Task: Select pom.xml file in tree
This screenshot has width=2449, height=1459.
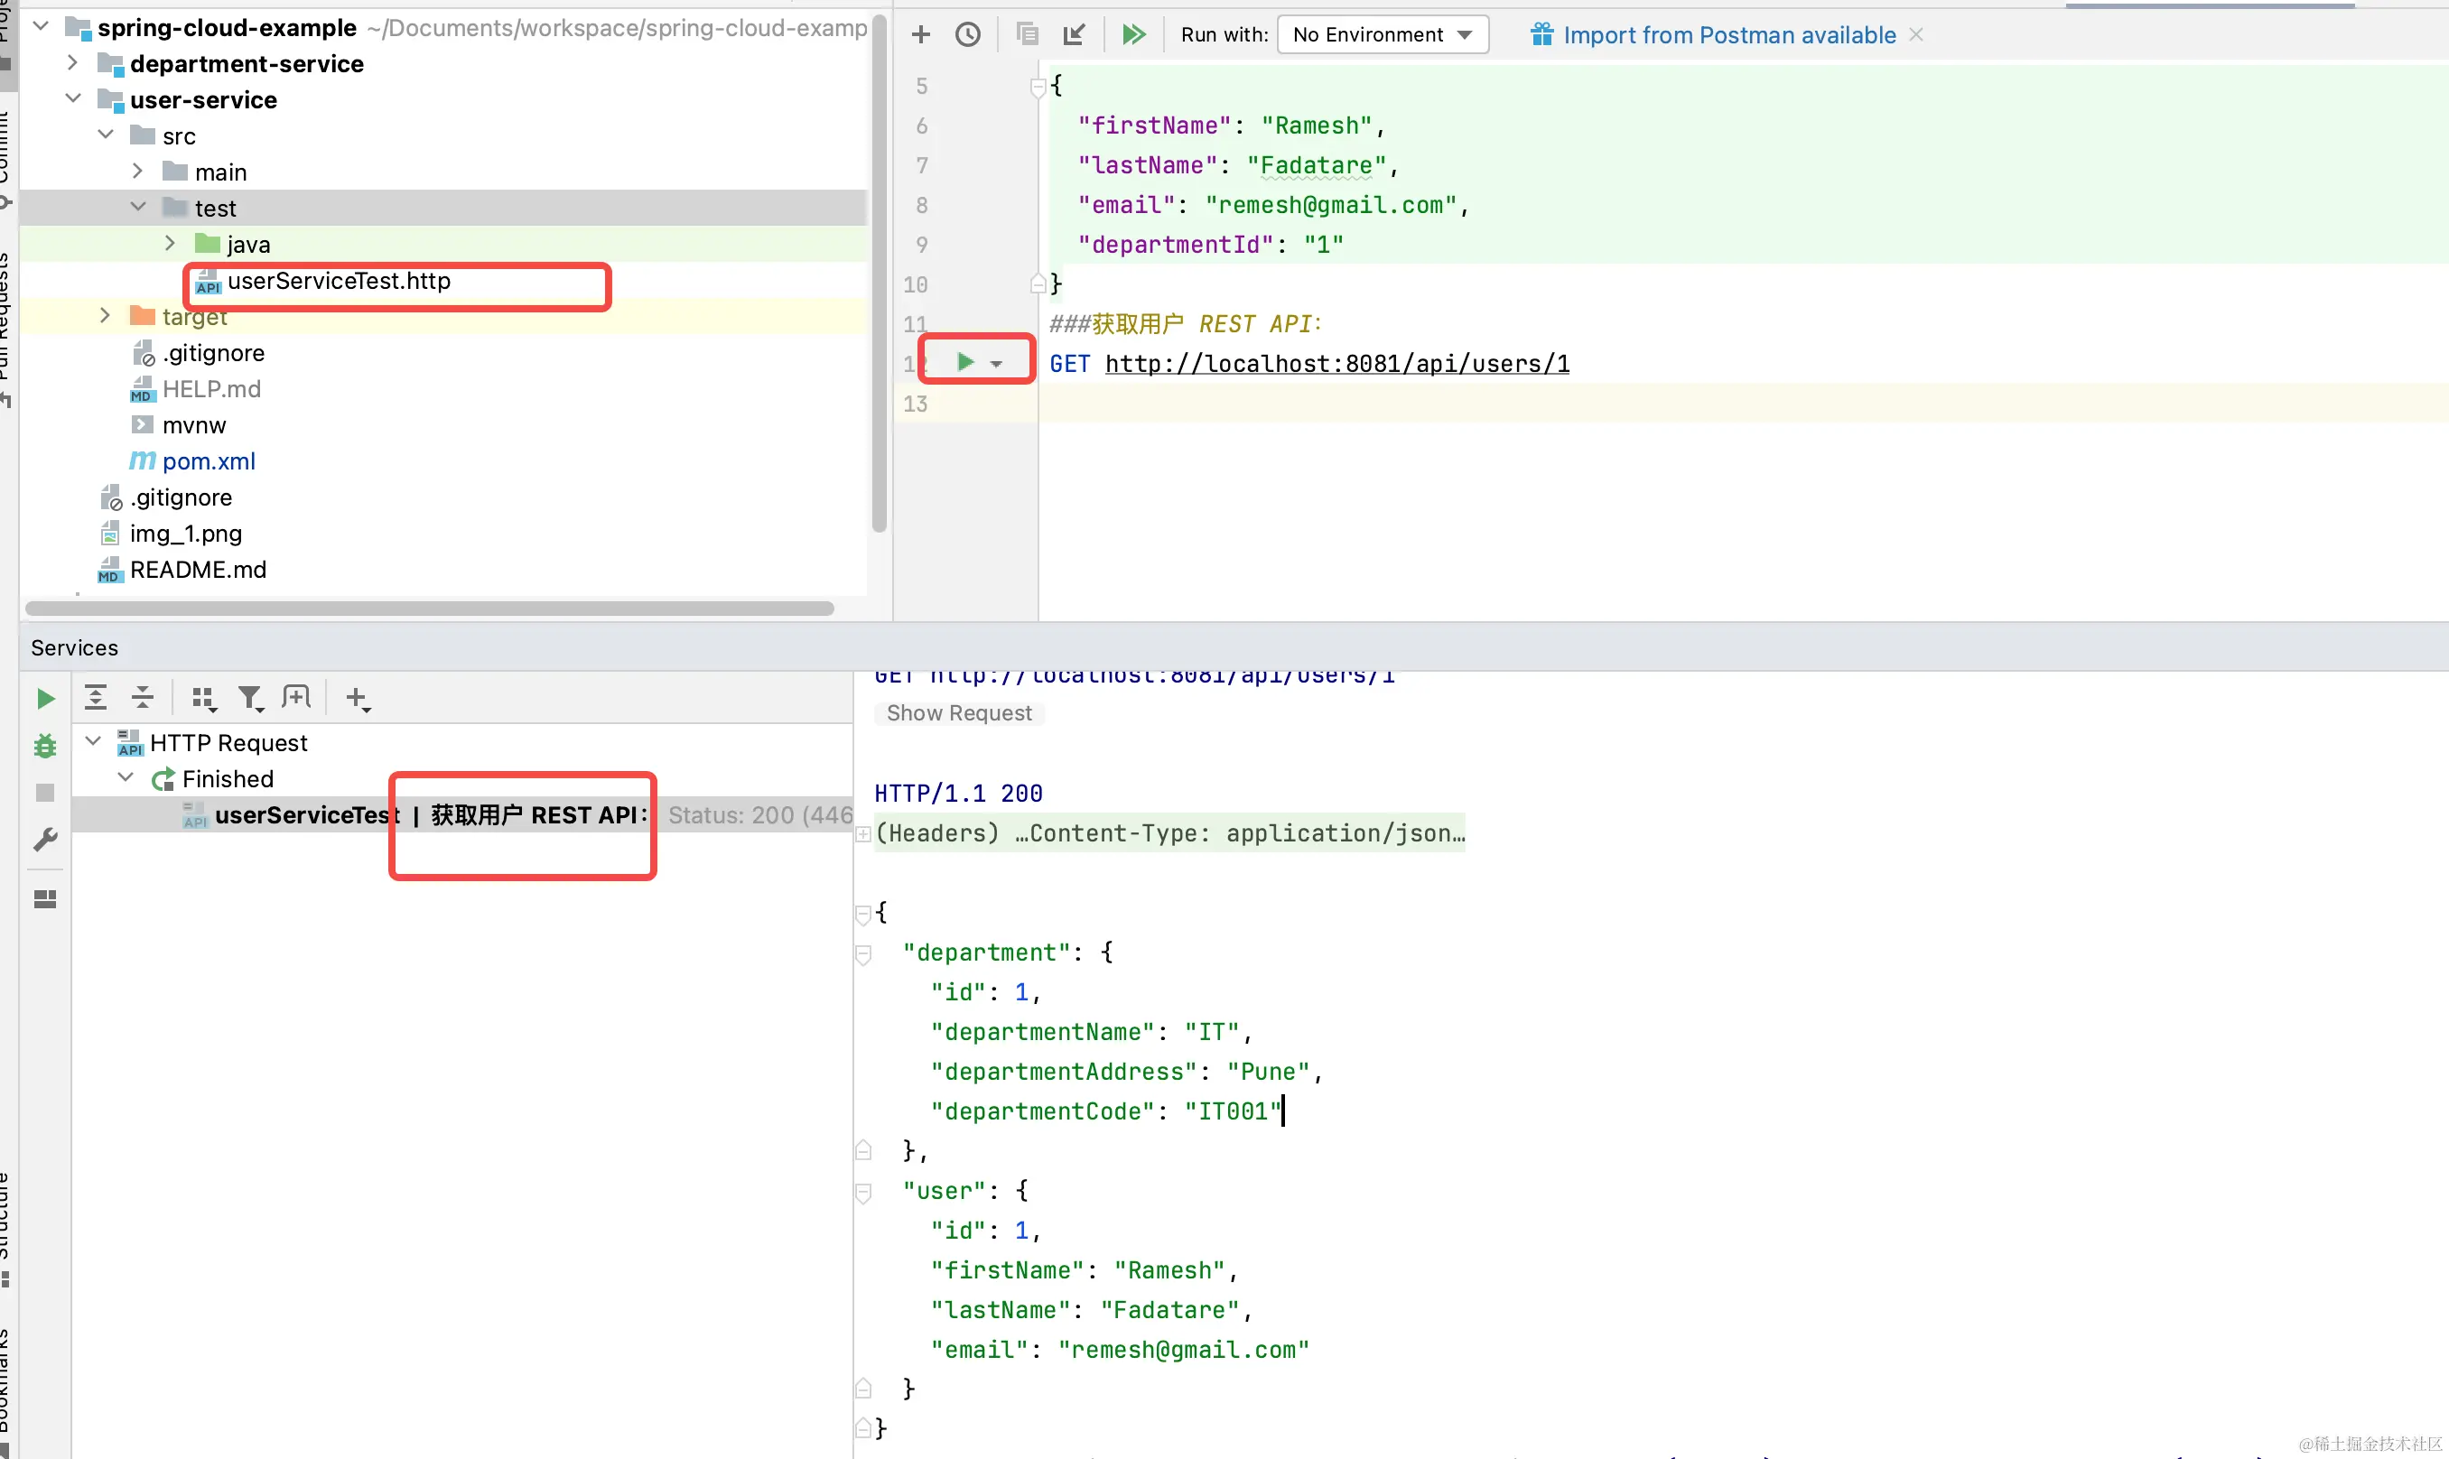Action: point(209,461)
